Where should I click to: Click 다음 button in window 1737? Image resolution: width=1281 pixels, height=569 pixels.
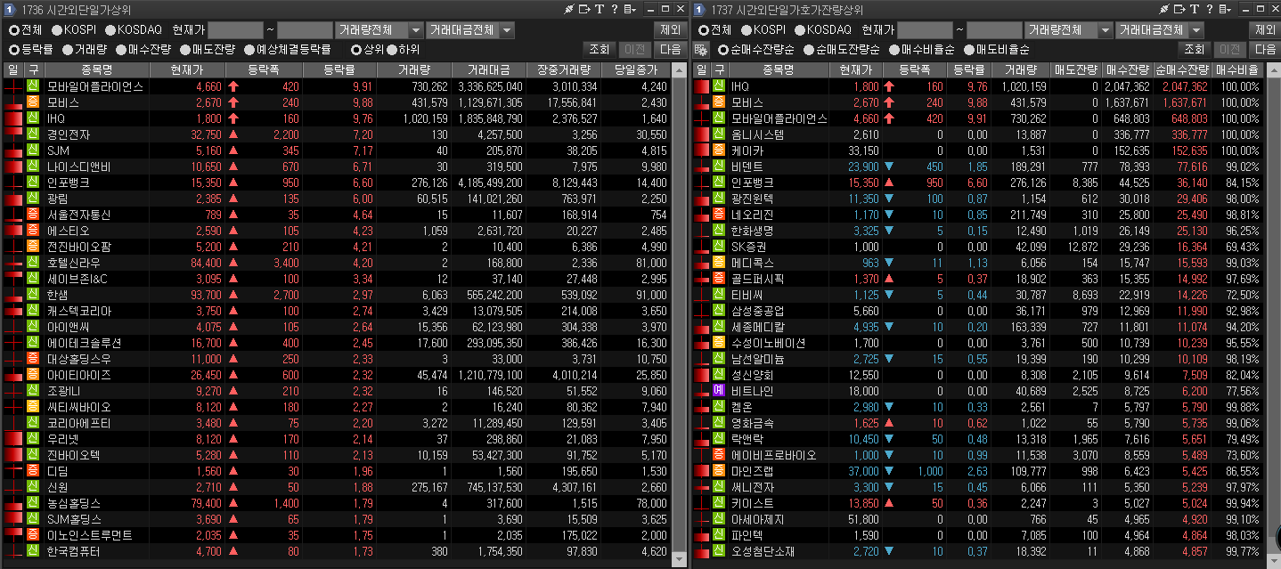pyautogui.click(x=1266, y=49)
